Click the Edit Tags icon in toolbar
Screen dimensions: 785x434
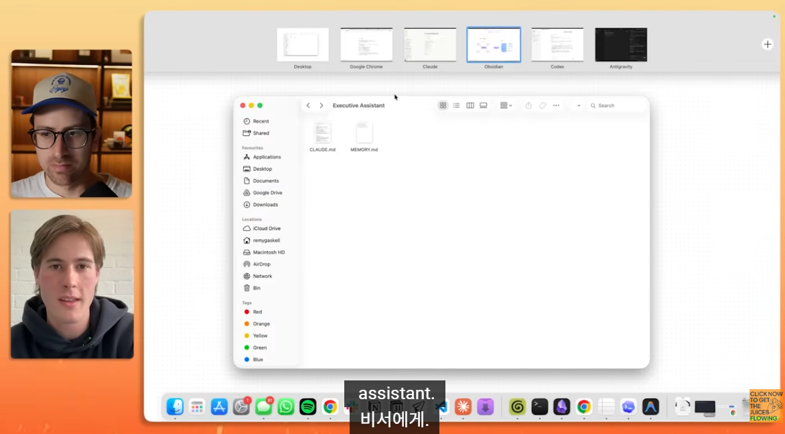543,106
